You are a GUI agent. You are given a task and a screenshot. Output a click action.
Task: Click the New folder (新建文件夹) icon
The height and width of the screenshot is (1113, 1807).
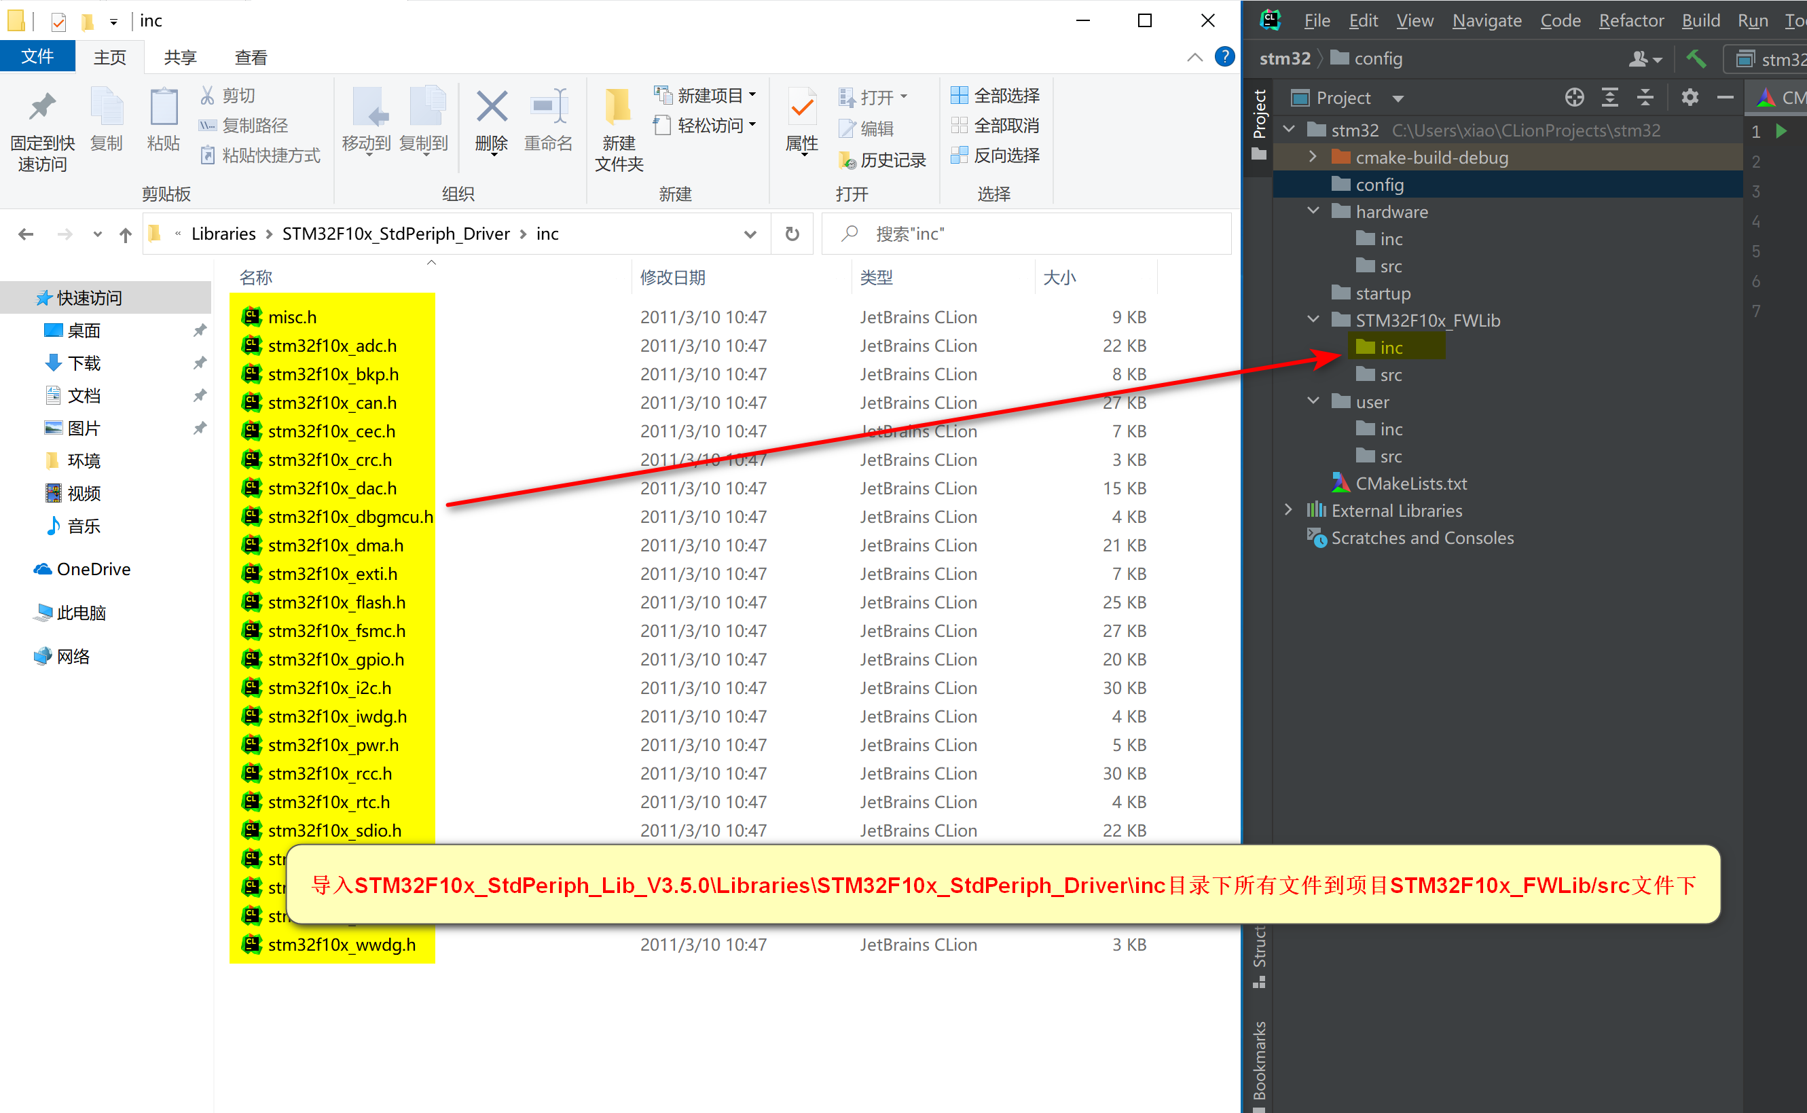[618, 107]
